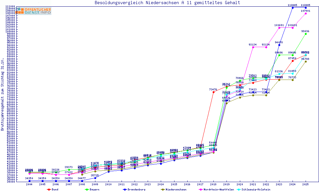Click the Bruttojahresgehalt y-axis title
Screen dimensions: 319x191
pos(3,95)
